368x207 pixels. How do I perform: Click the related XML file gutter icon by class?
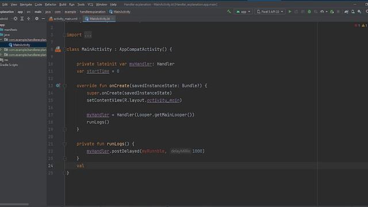[58, 49]
